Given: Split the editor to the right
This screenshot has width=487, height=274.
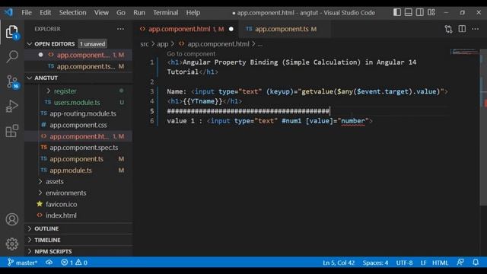Looking at the screenshot, I should [462, 29].
